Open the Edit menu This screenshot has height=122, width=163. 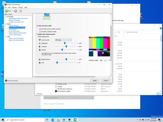pyautogui.click(x=9, y=7)
